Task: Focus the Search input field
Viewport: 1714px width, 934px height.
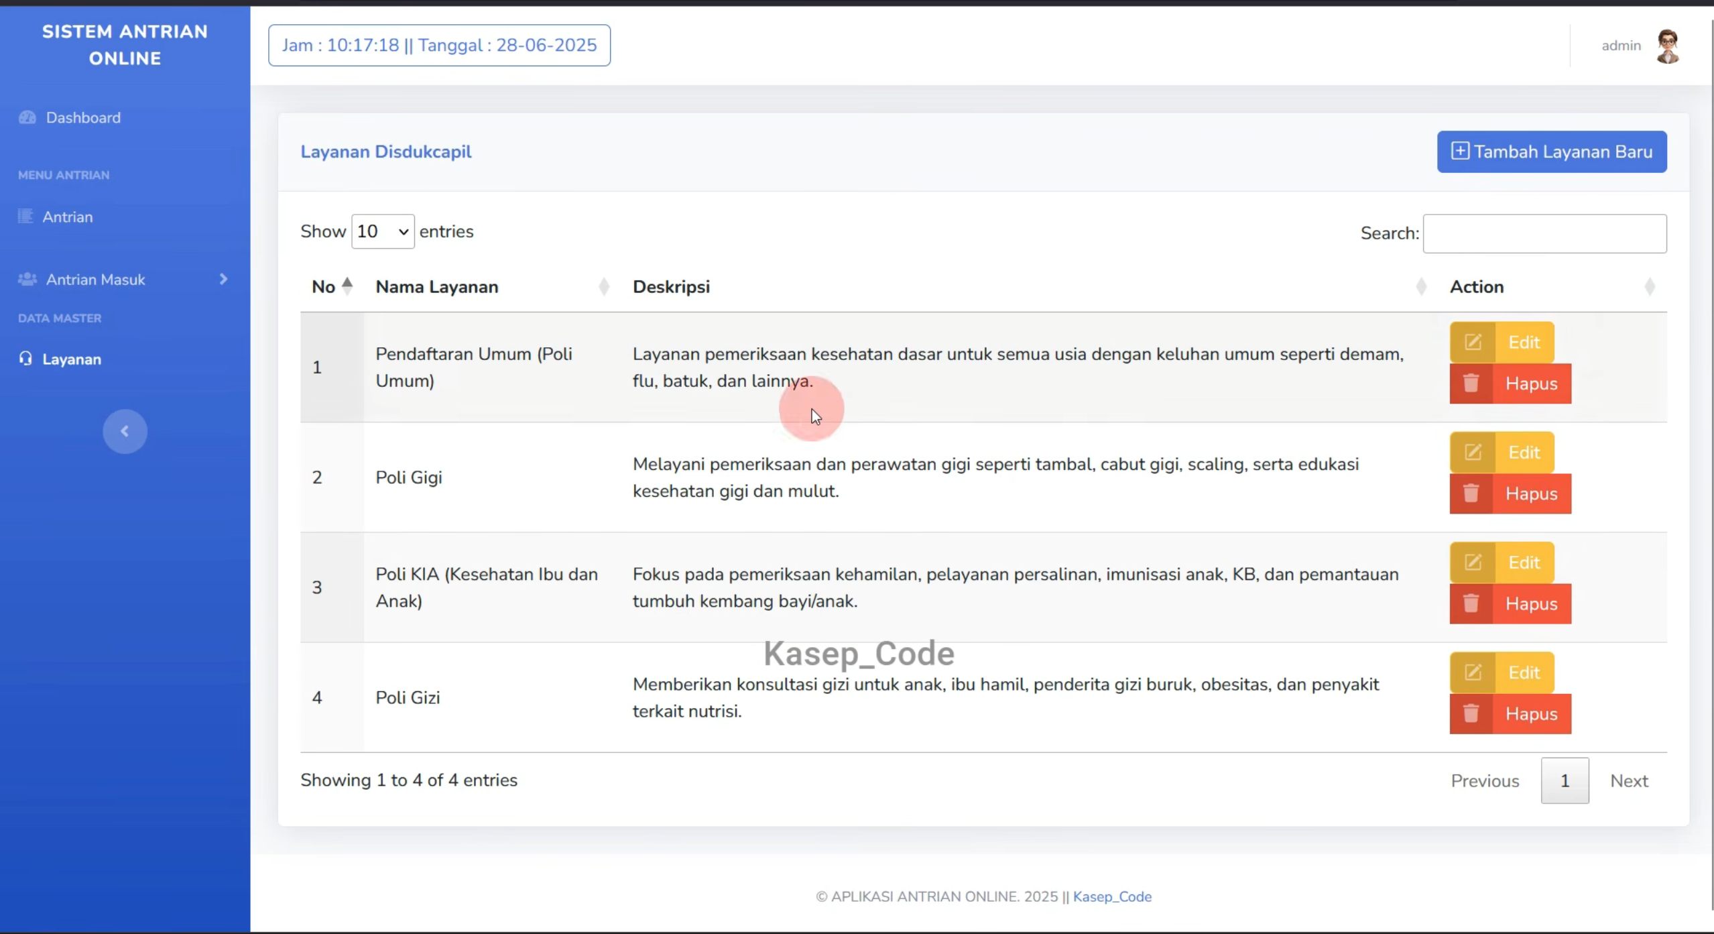Action: tap(1544, 233)
